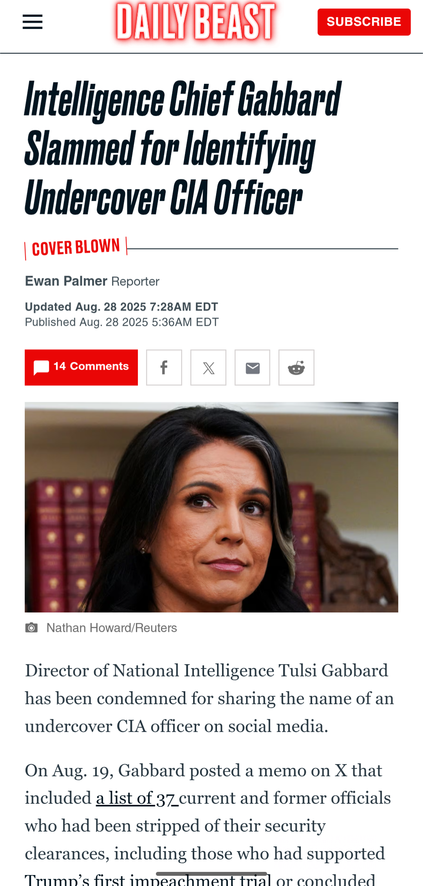Click the Cover Blown section tag

[x=76, y=248]
